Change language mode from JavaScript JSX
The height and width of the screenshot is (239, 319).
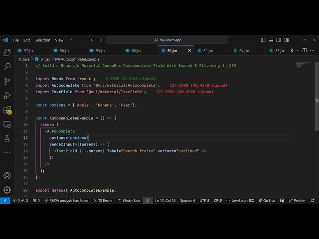pyautogui.click(x=240, y=201)
